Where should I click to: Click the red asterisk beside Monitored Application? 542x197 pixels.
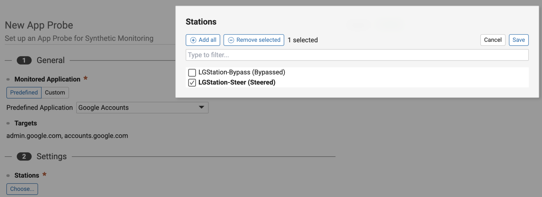pos(85,78)
